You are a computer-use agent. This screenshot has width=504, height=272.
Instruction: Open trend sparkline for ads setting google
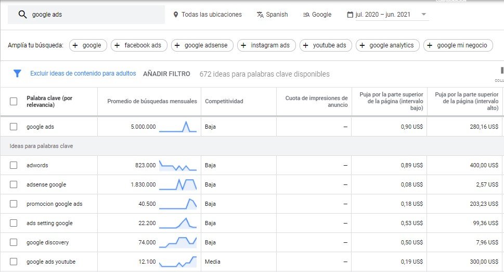pos(178,223)
